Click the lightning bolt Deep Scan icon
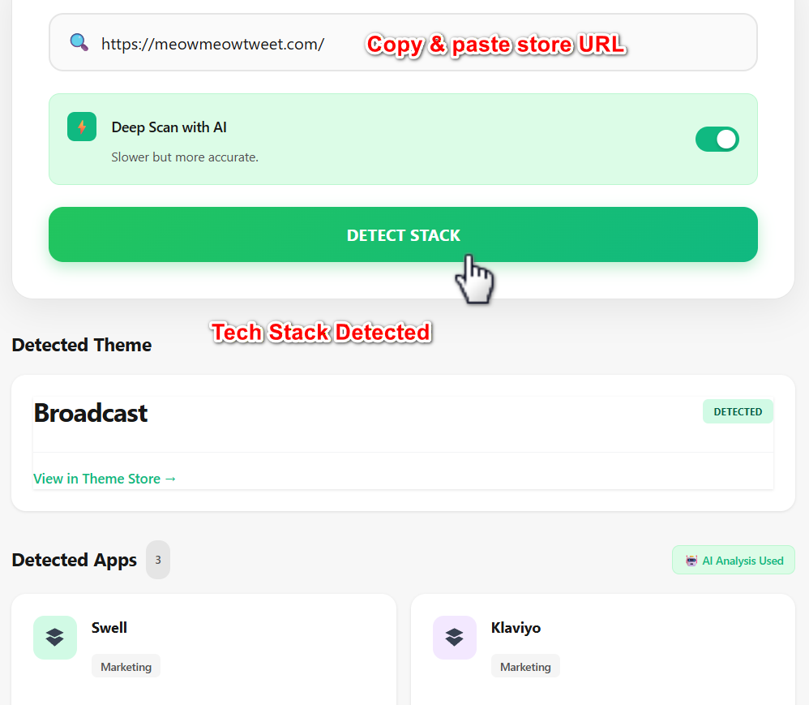The height and width of the screenshot is (705, 809). [81, 127]
